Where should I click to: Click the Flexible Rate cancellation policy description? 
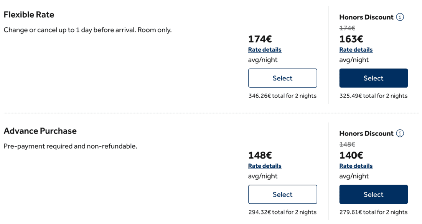coord(87,30)
